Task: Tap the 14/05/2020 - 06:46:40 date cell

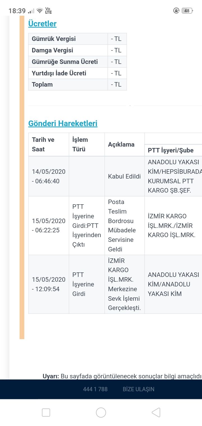Action: 49,177
